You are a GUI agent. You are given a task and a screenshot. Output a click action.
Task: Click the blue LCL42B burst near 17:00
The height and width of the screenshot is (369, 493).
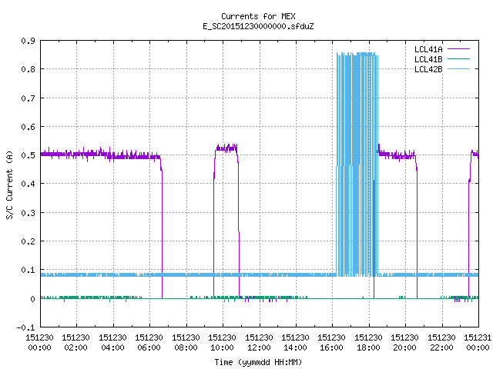tap(357, 164)
